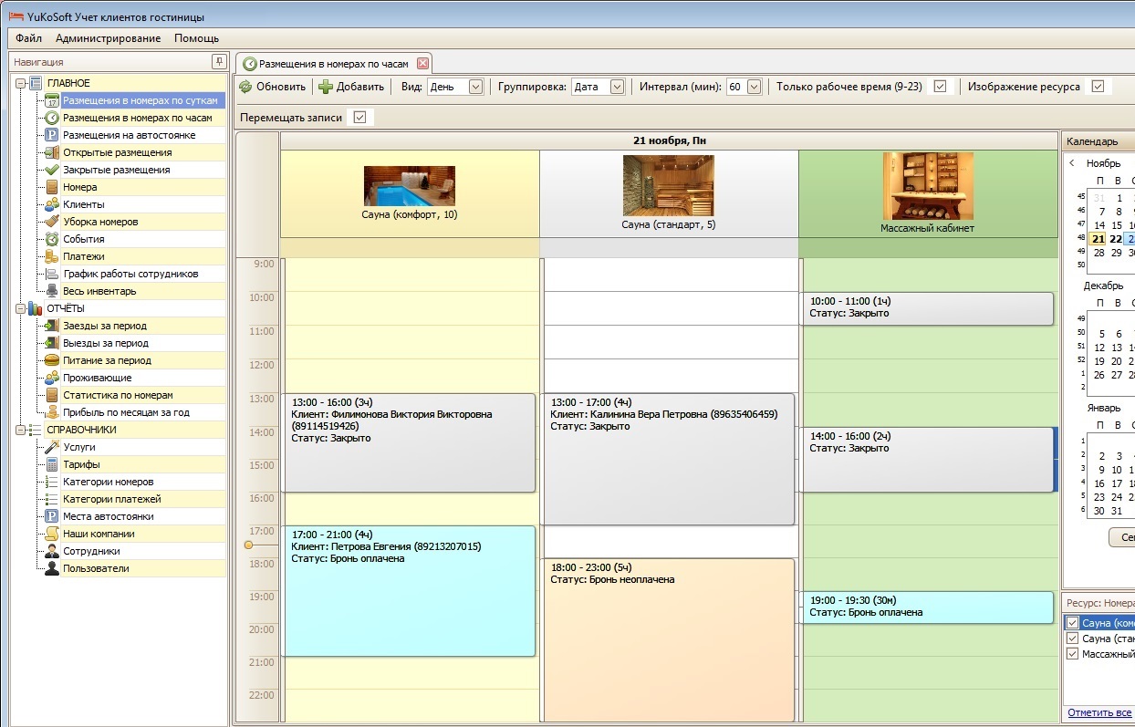The width and height of the screenshot is (1135, 727).
Task: Click the Клиенты people icon
Action: pos(52,204)
